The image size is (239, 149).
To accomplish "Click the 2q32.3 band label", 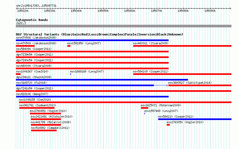I will (21, 23).
